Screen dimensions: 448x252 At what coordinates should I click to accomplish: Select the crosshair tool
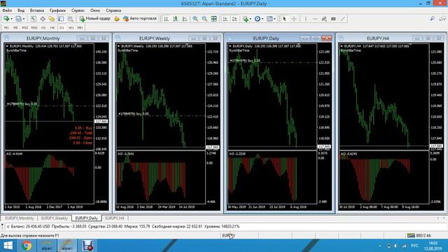tap(294, 19)
